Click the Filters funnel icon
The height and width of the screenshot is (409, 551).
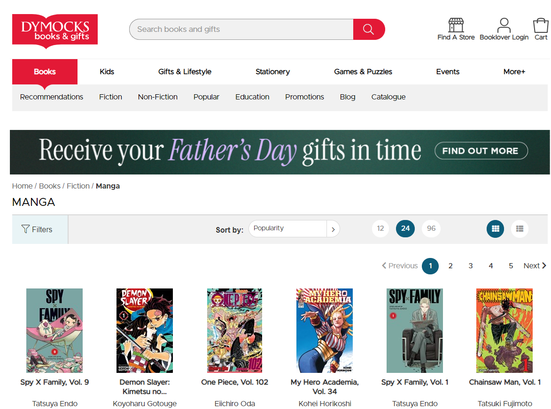26,229
